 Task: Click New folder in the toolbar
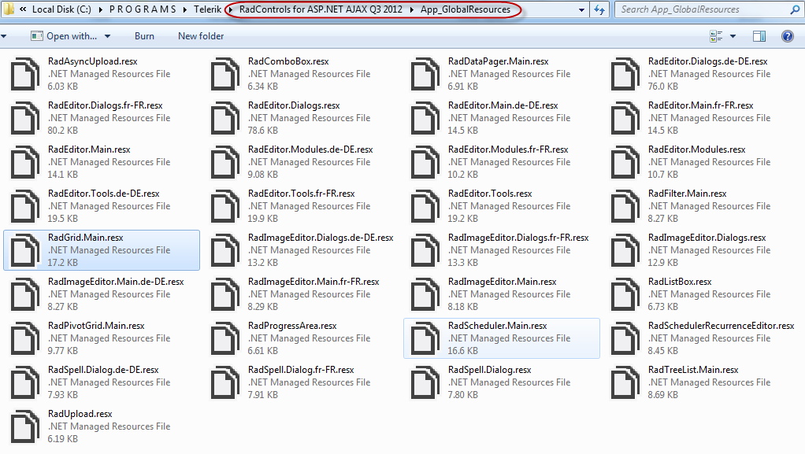[201, 36]
